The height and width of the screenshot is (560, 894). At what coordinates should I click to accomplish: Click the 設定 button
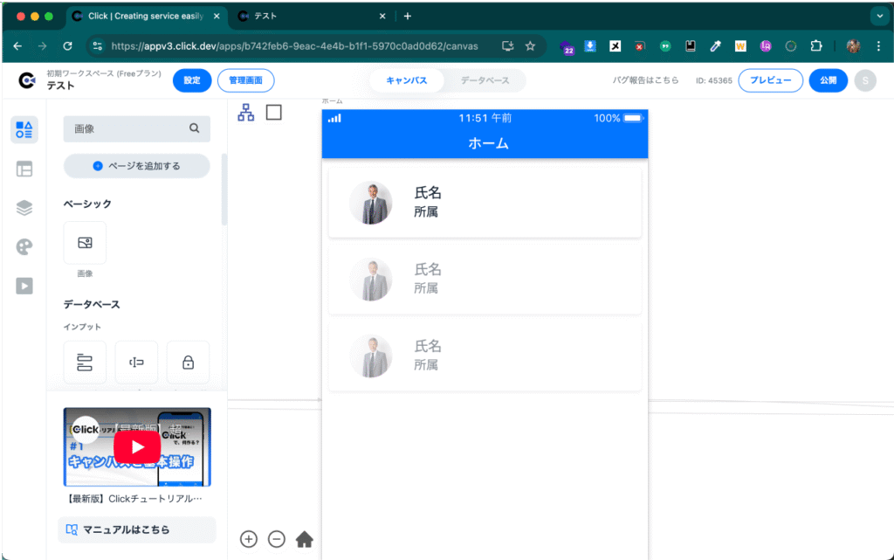tap(192, 80)
